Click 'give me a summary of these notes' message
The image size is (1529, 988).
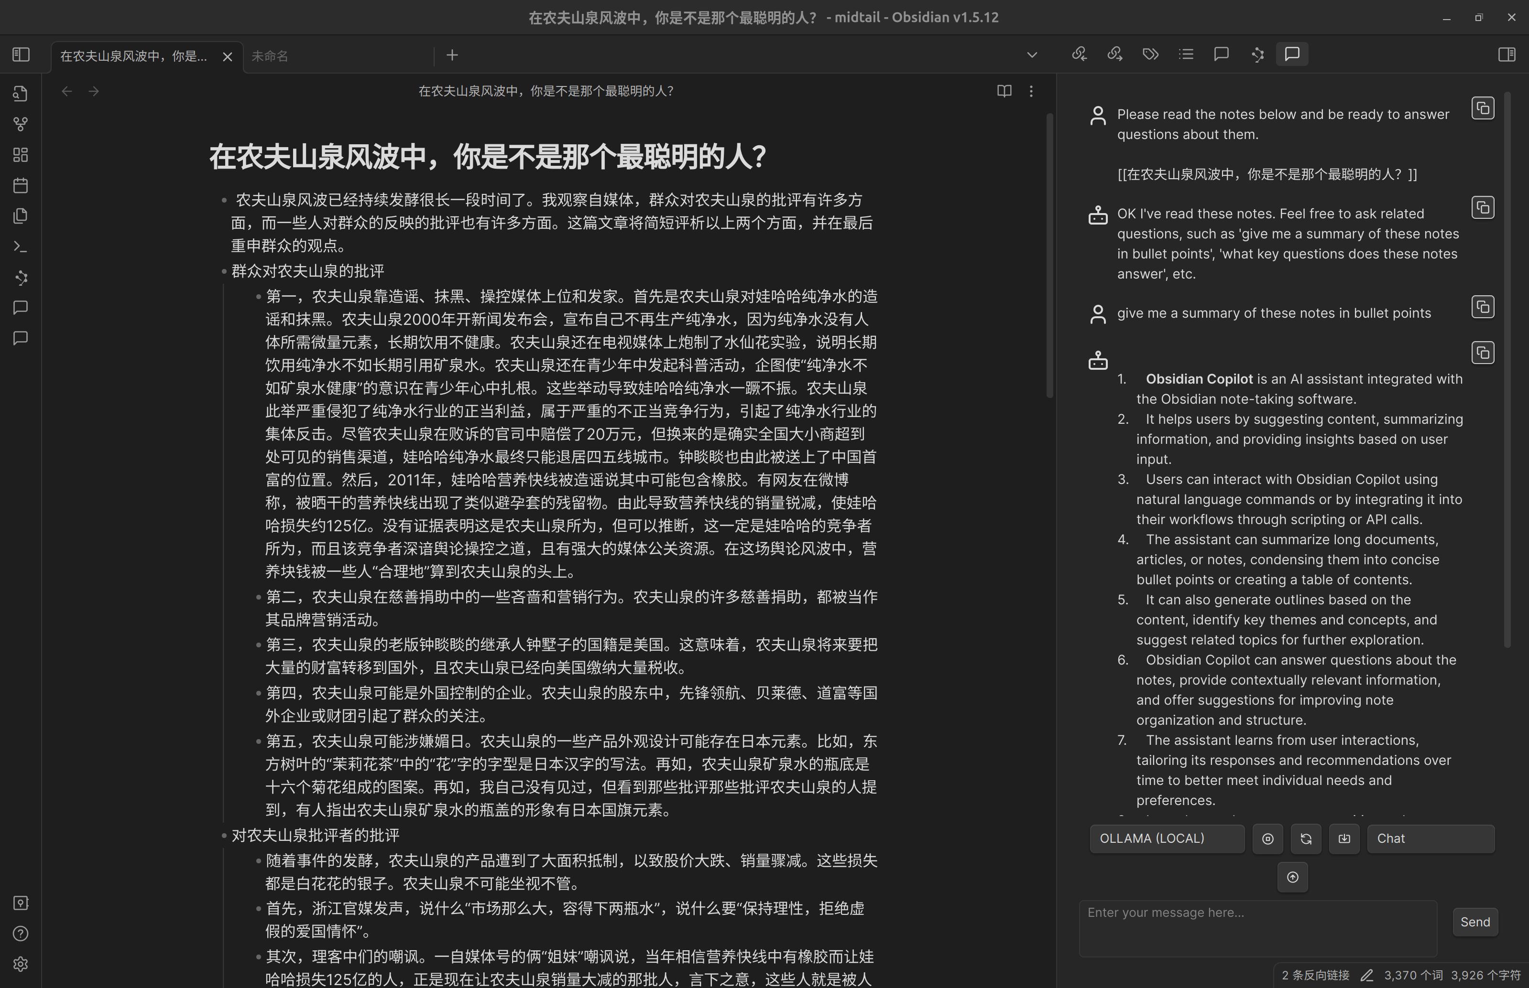[x=1274, y=313]
